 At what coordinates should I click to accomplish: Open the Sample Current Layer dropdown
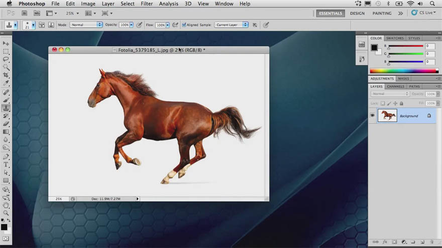click(231, 25)
